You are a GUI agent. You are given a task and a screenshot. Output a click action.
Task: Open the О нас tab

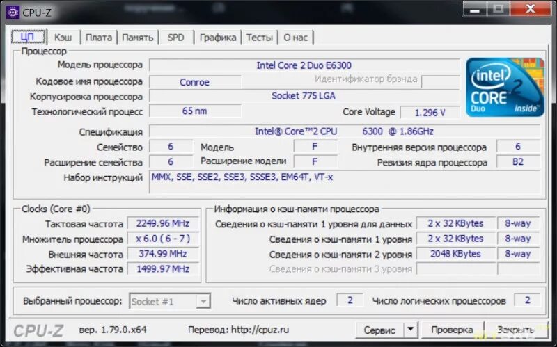coord(295,38)
